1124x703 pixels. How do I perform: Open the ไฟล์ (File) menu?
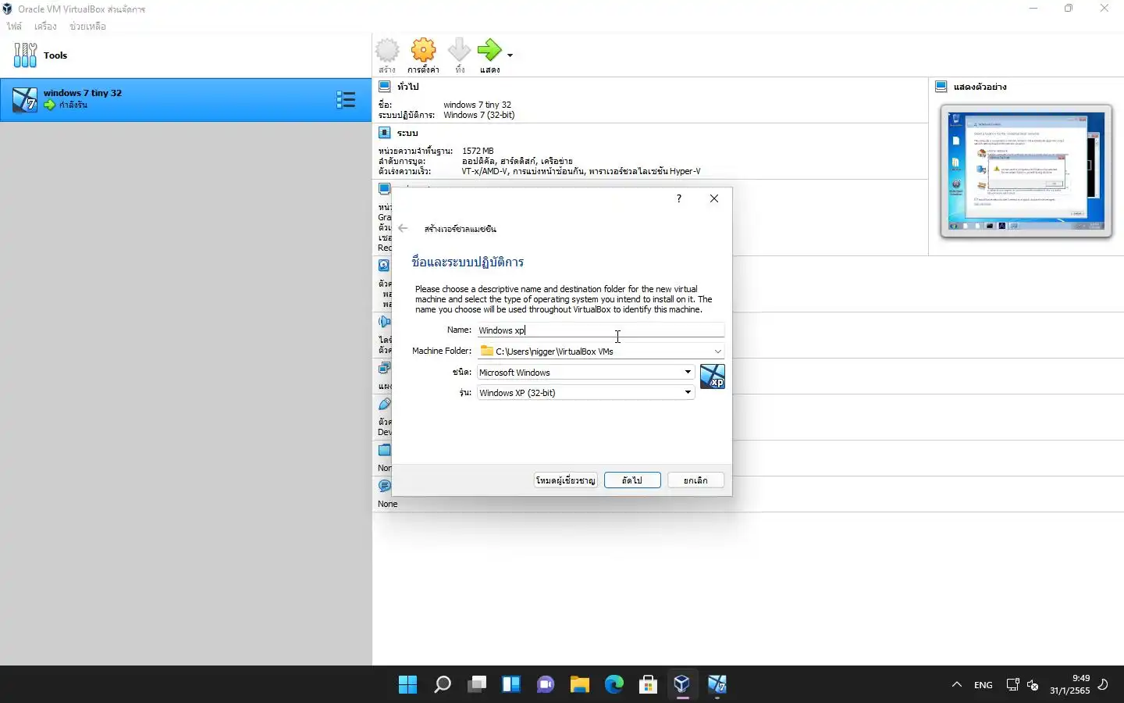coord(14,27)
